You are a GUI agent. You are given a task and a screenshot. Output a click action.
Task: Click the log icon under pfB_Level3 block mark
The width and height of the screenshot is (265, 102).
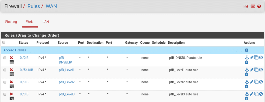tap(12, 98)
